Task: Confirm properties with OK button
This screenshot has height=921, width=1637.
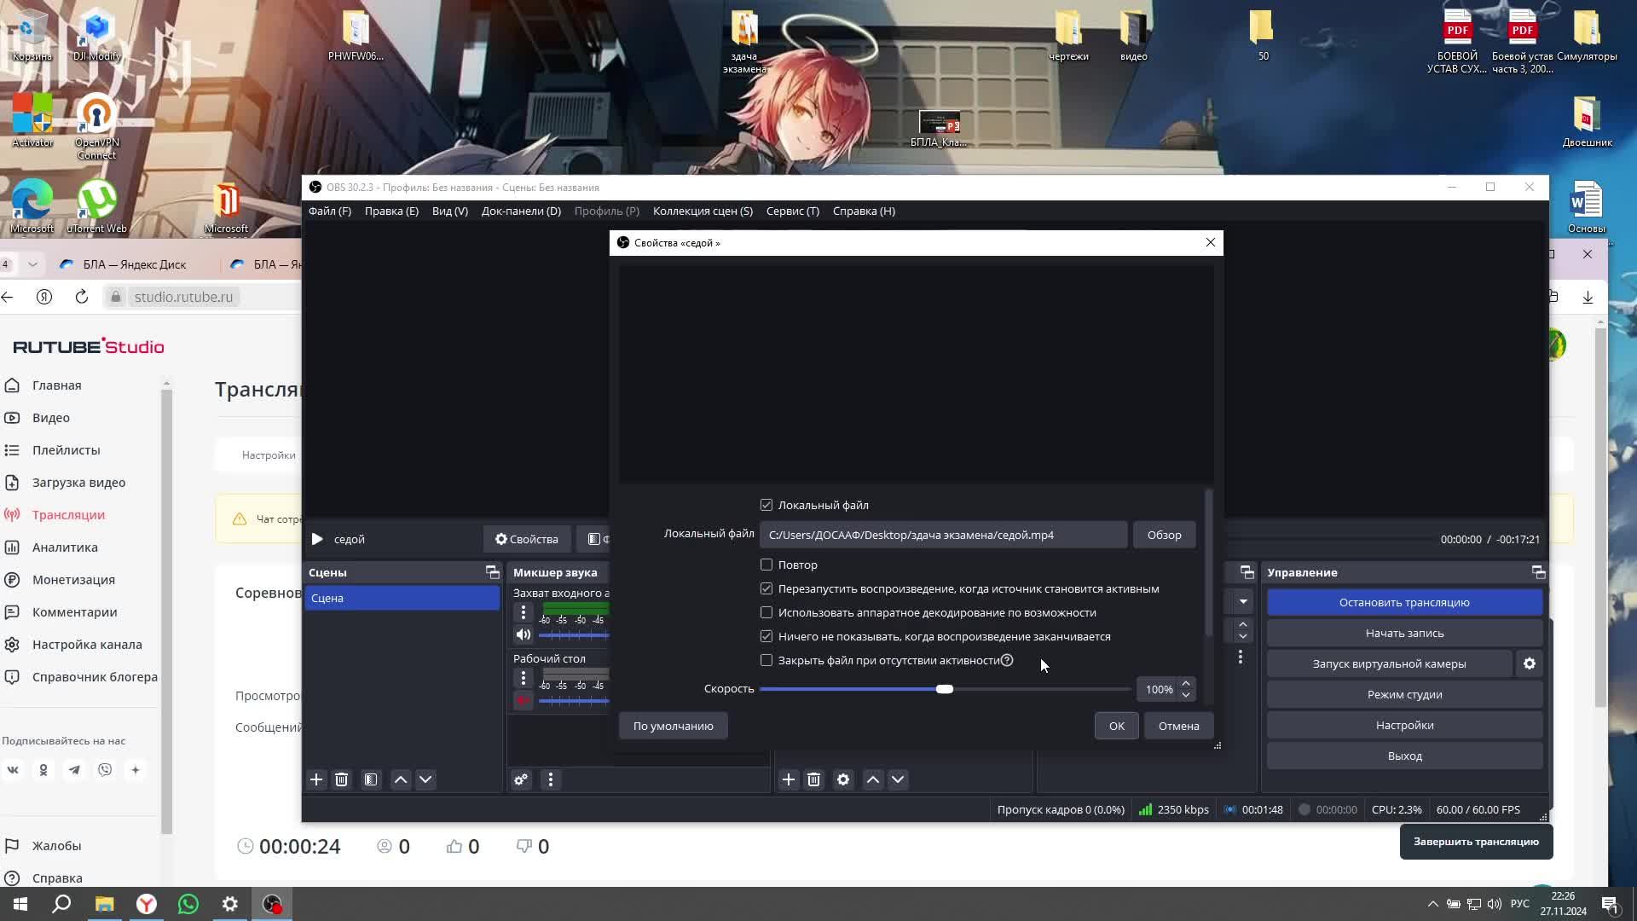Action: click(x=1116, y=726)
